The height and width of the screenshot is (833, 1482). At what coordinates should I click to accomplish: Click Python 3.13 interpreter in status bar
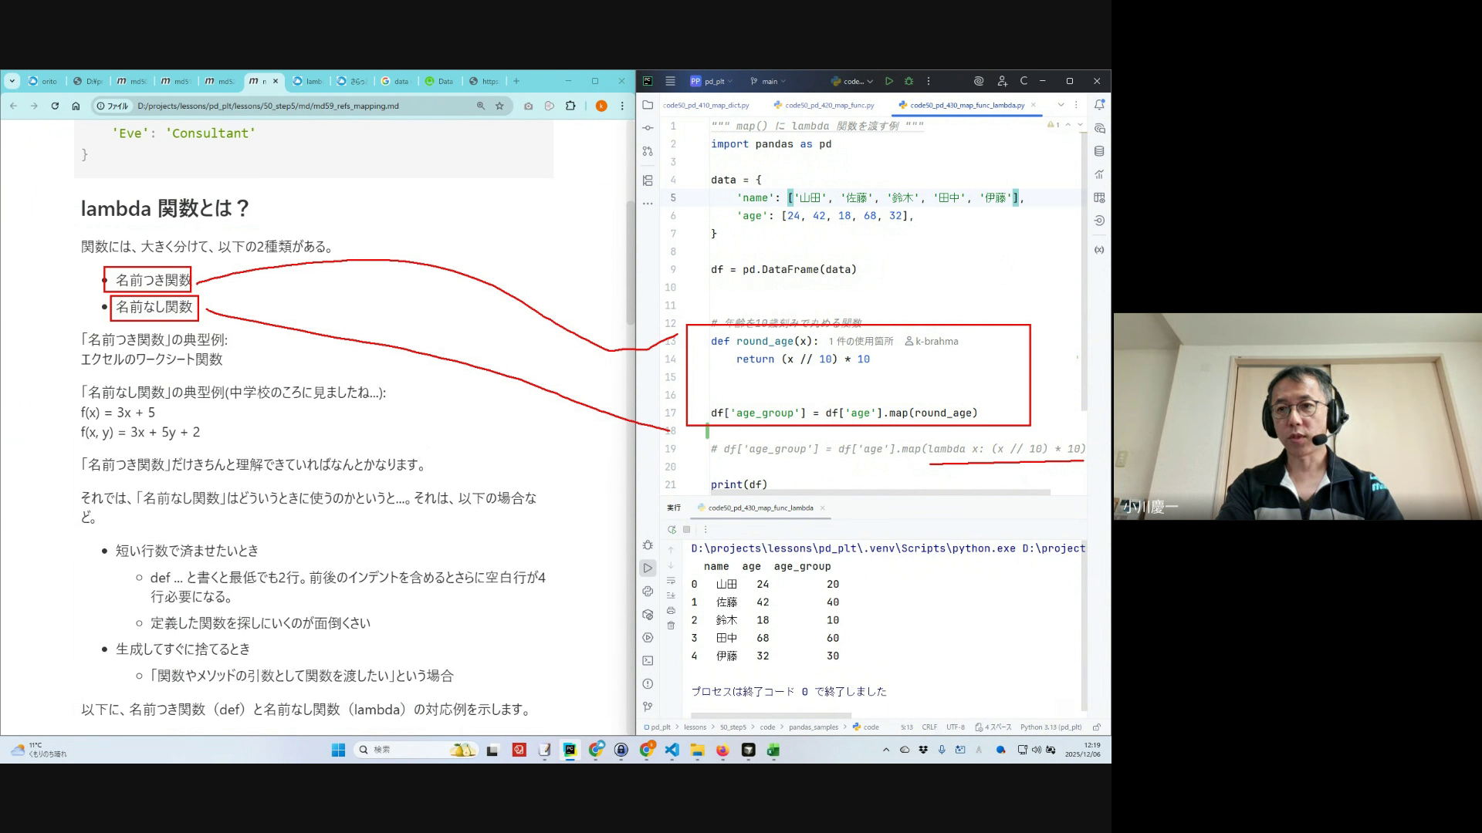coord(1050,727)
